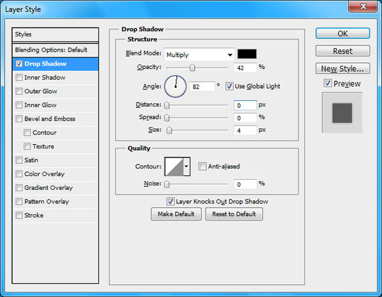Click the angle dial control
The image size is (382, 297).
tap(176, 86)
